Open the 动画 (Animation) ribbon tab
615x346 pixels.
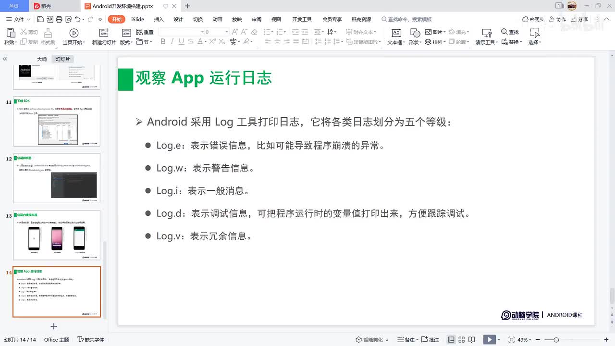pyautogui.click(x=217, y=19)
